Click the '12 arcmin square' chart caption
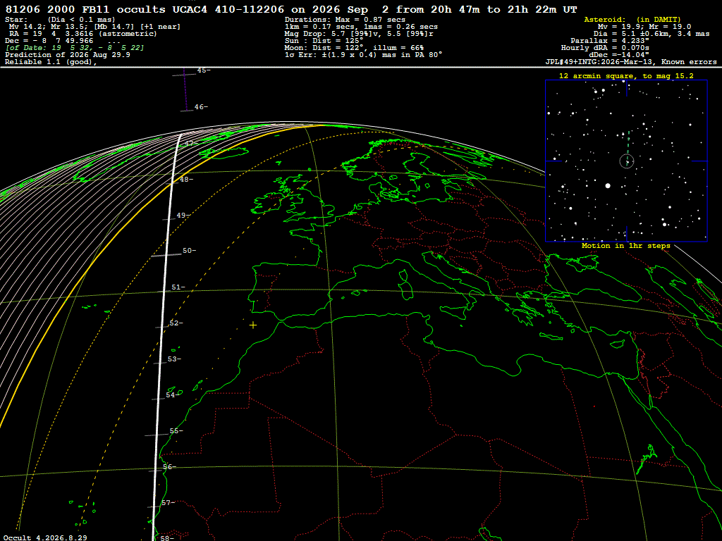722x541 pixels. [626, 76]
